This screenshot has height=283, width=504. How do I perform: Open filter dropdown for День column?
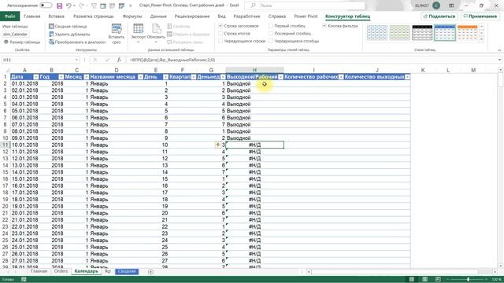tap(165, 77)
